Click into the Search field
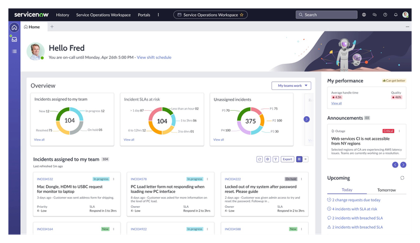This screenshot has height=243, width=420. click(327, 15)
